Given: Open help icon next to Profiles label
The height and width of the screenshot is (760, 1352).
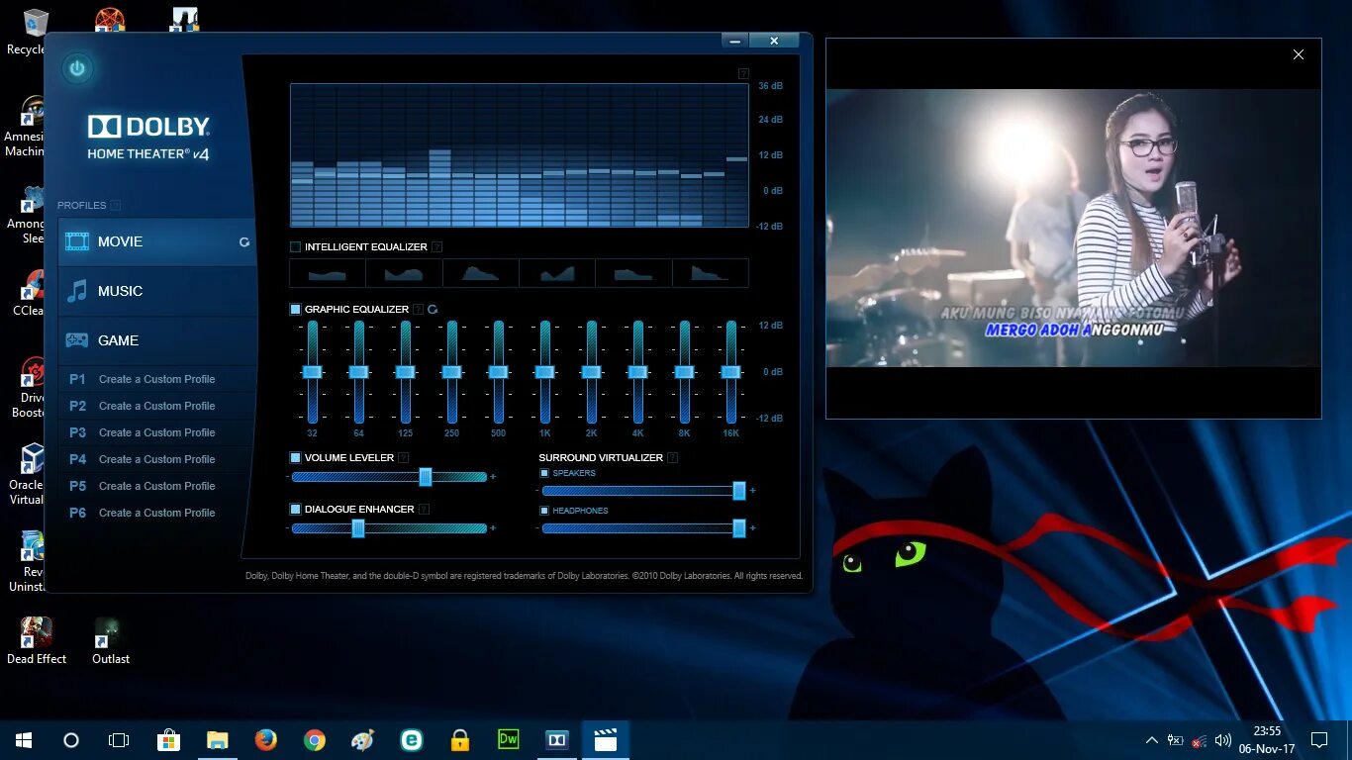Looking at the screenshot, I should coord(115,205).
